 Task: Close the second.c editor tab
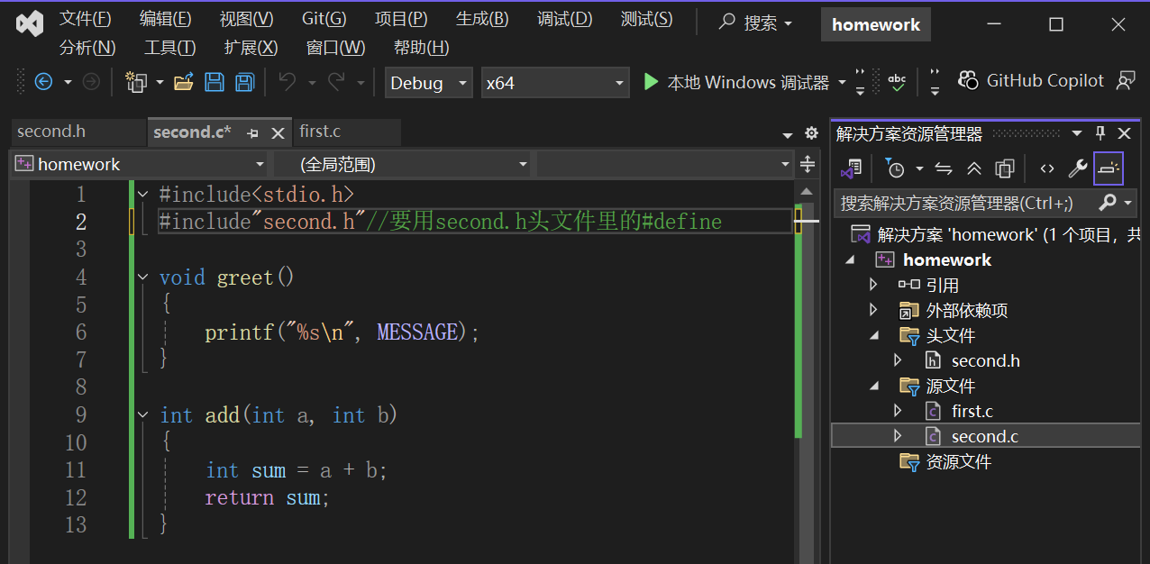[x=278, y=133]
